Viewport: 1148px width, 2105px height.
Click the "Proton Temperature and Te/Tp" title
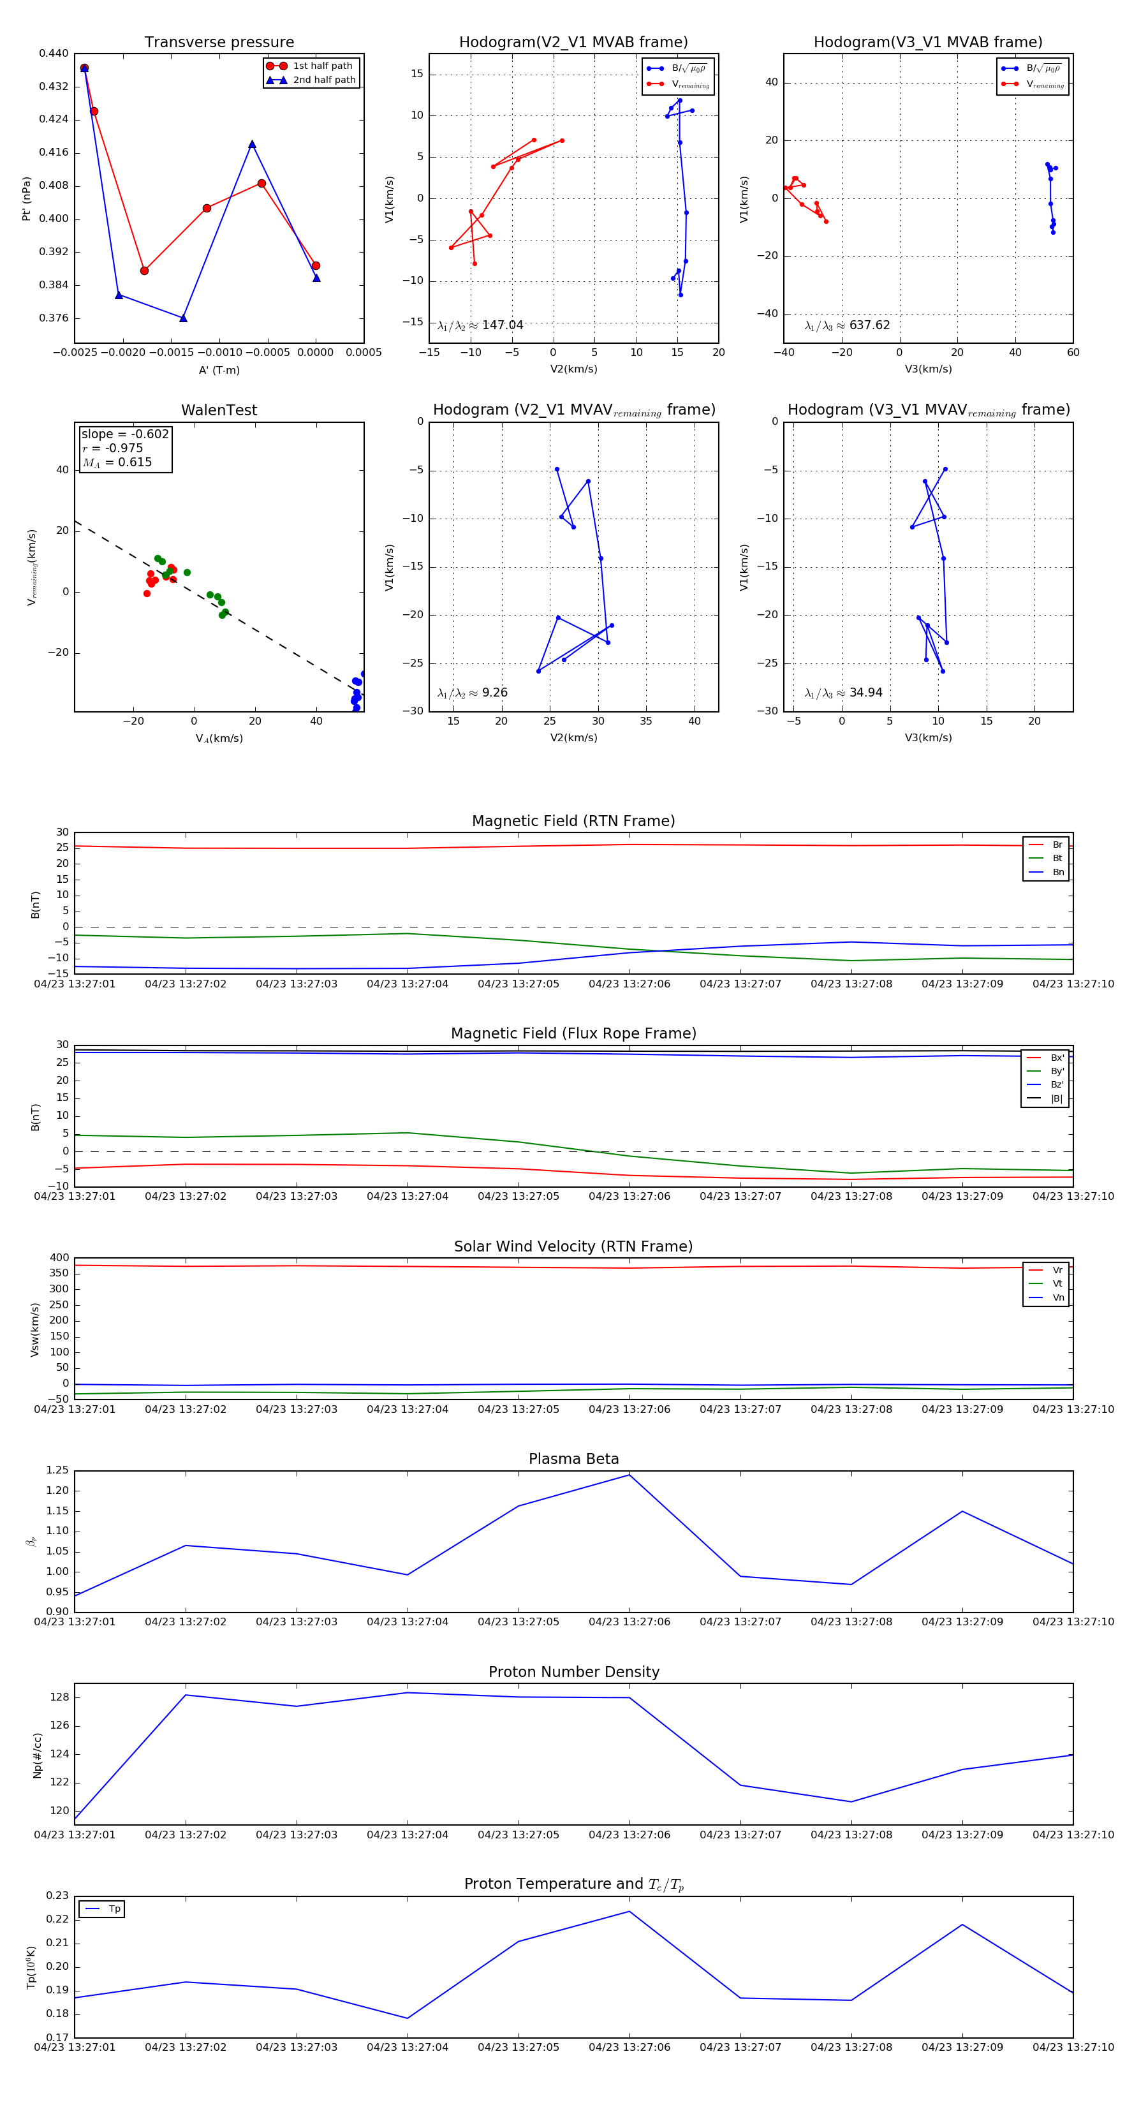[x=573, y=1884]
